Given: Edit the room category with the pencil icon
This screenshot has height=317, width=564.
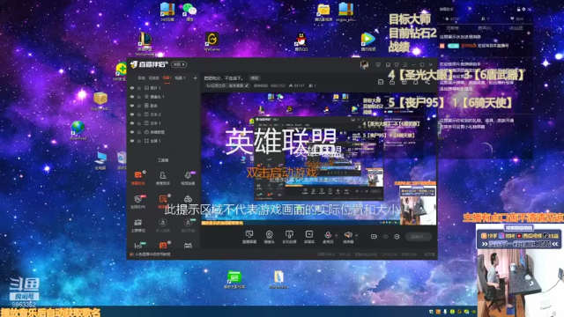Looking at the screenshot, I should [x=247, y=85].
